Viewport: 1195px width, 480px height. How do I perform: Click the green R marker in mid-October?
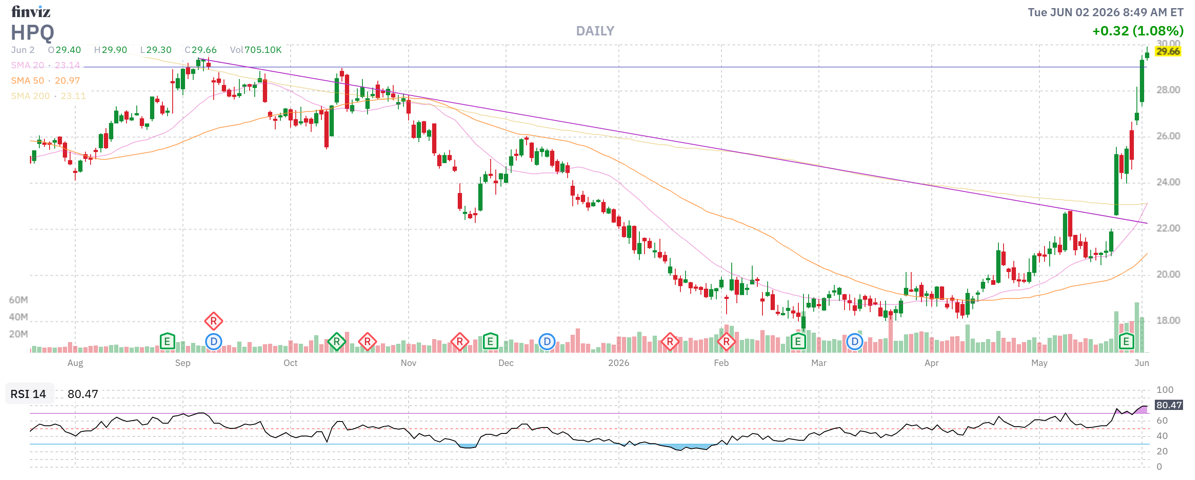tap(337, 342)
